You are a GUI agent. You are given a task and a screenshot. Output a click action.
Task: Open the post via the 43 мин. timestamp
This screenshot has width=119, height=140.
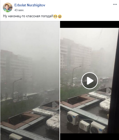19,10
